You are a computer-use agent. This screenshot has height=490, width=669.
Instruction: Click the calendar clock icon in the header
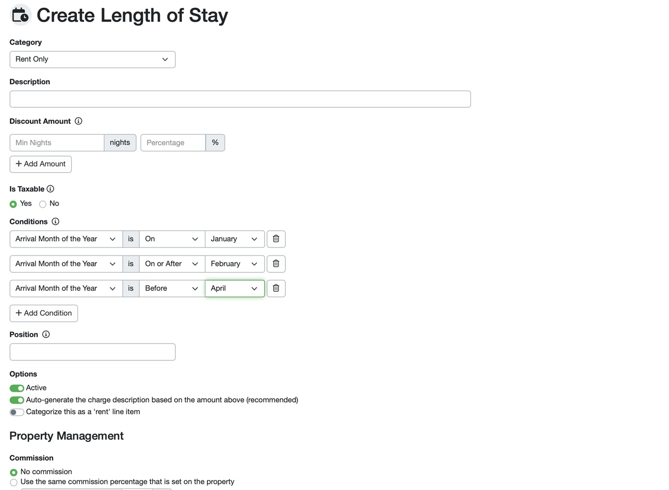pos(20,15)
